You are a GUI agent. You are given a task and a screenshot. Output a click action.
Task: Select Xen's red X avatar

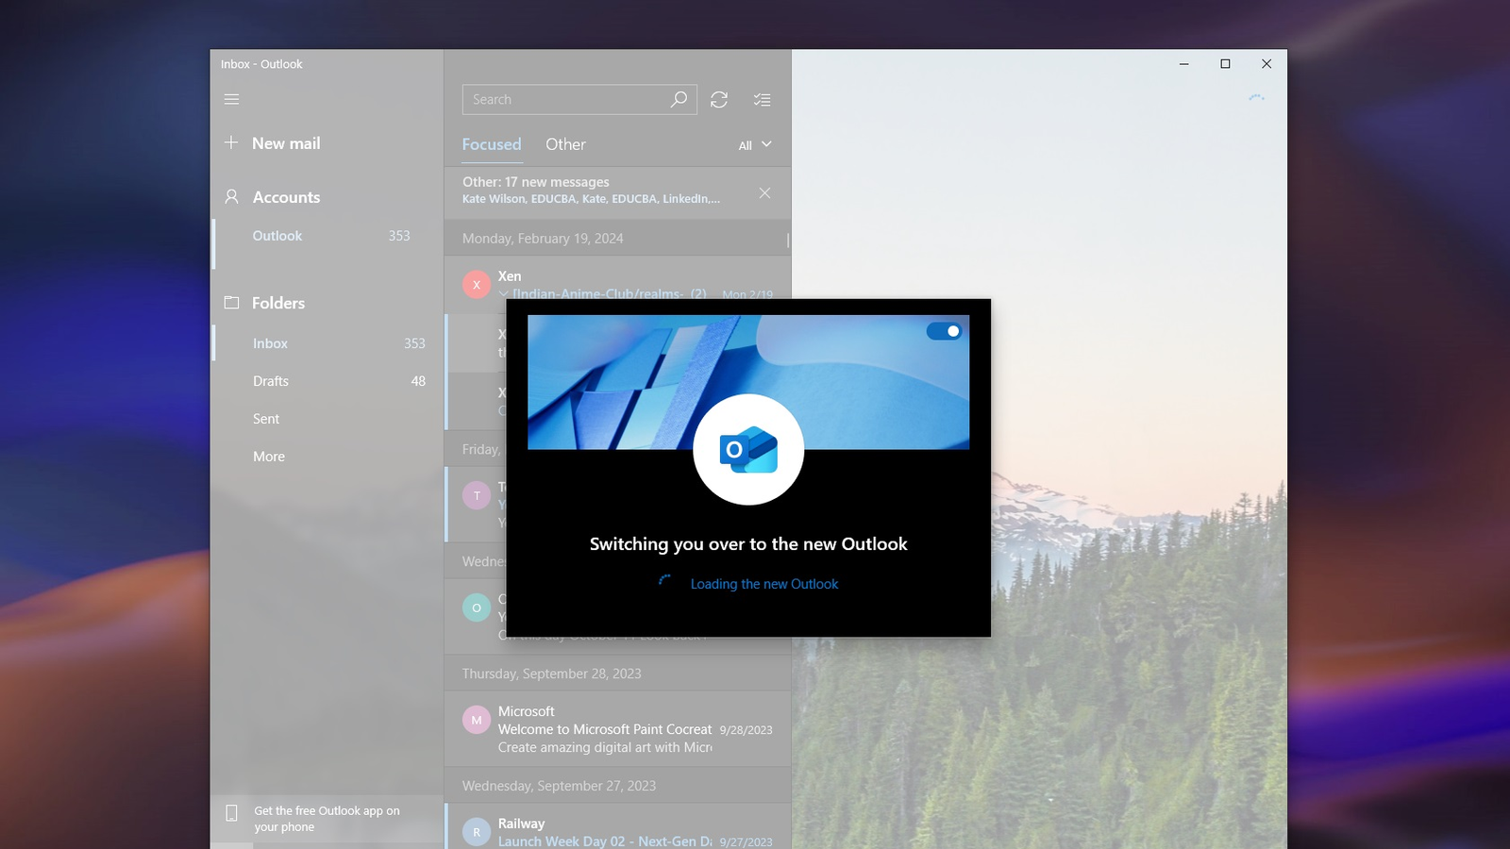tap(477, 284)
